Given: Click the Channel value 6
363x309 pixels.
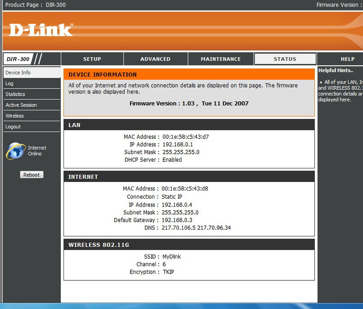Looking at the screenshot, I should (x=164, y=265).
